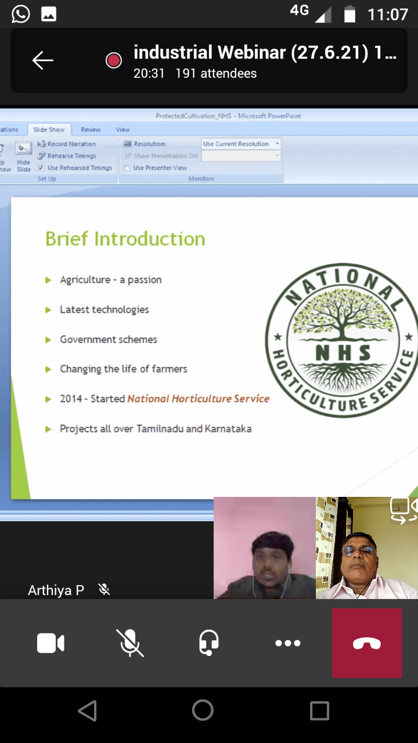
Task: Check the Use Presenter View checkbox
Action: 127,168
